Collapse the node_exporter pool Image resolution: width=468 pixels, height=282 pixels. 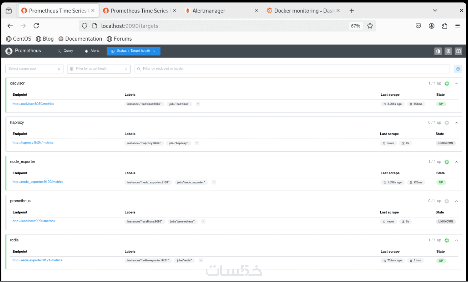pyautogui.click(x=456, y=162)
